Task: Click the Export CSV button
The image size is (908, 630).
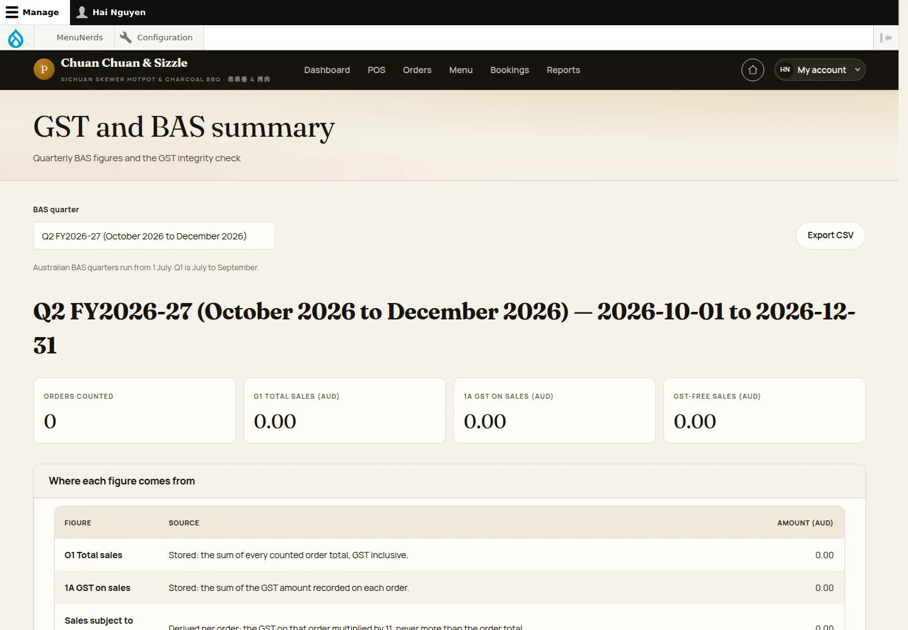Action: 830,235
